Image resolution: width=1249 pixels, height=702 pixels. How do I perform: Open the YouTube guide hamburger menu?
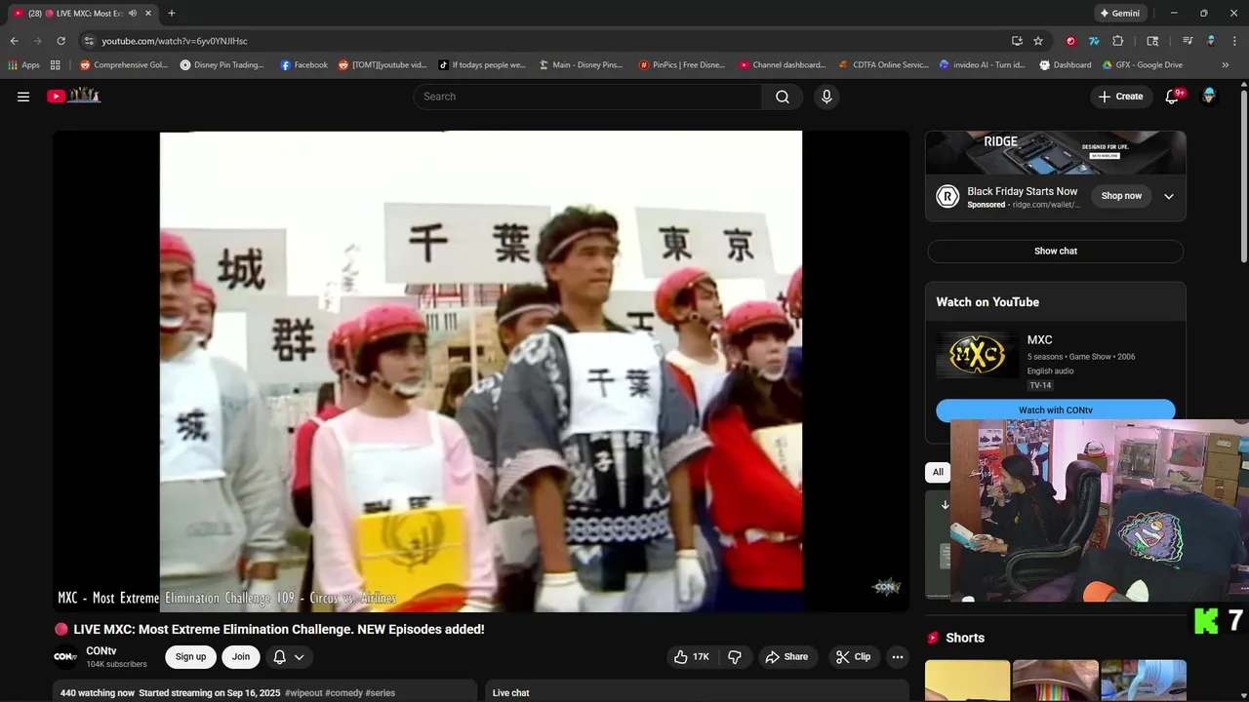[23, 97]
